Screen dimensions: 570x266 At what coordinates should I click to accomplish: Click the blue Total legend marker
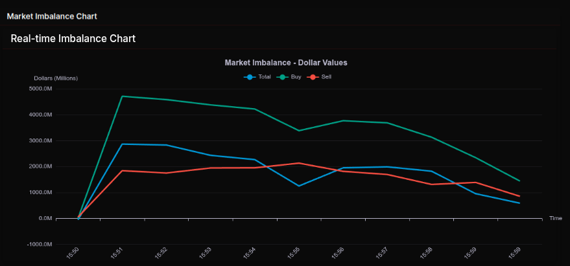coord(250,77)
